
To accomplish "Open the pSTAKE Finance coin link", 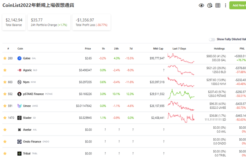I will coord(33,94).
